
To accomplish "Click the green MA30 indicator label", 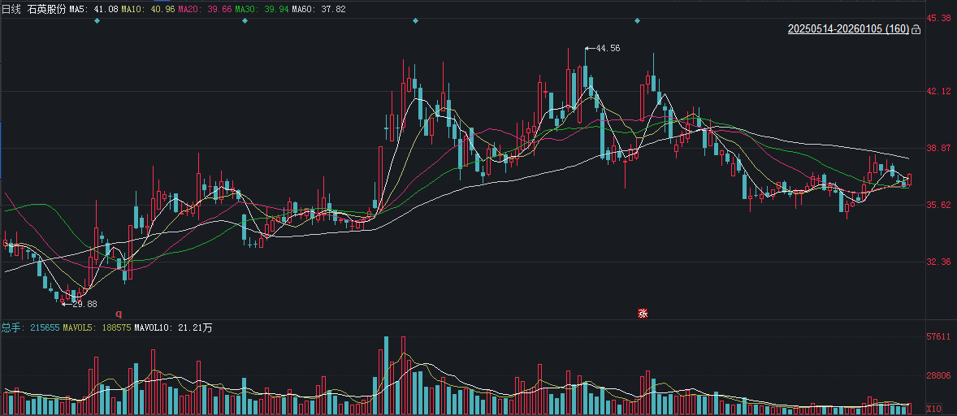I will point(262,9).
